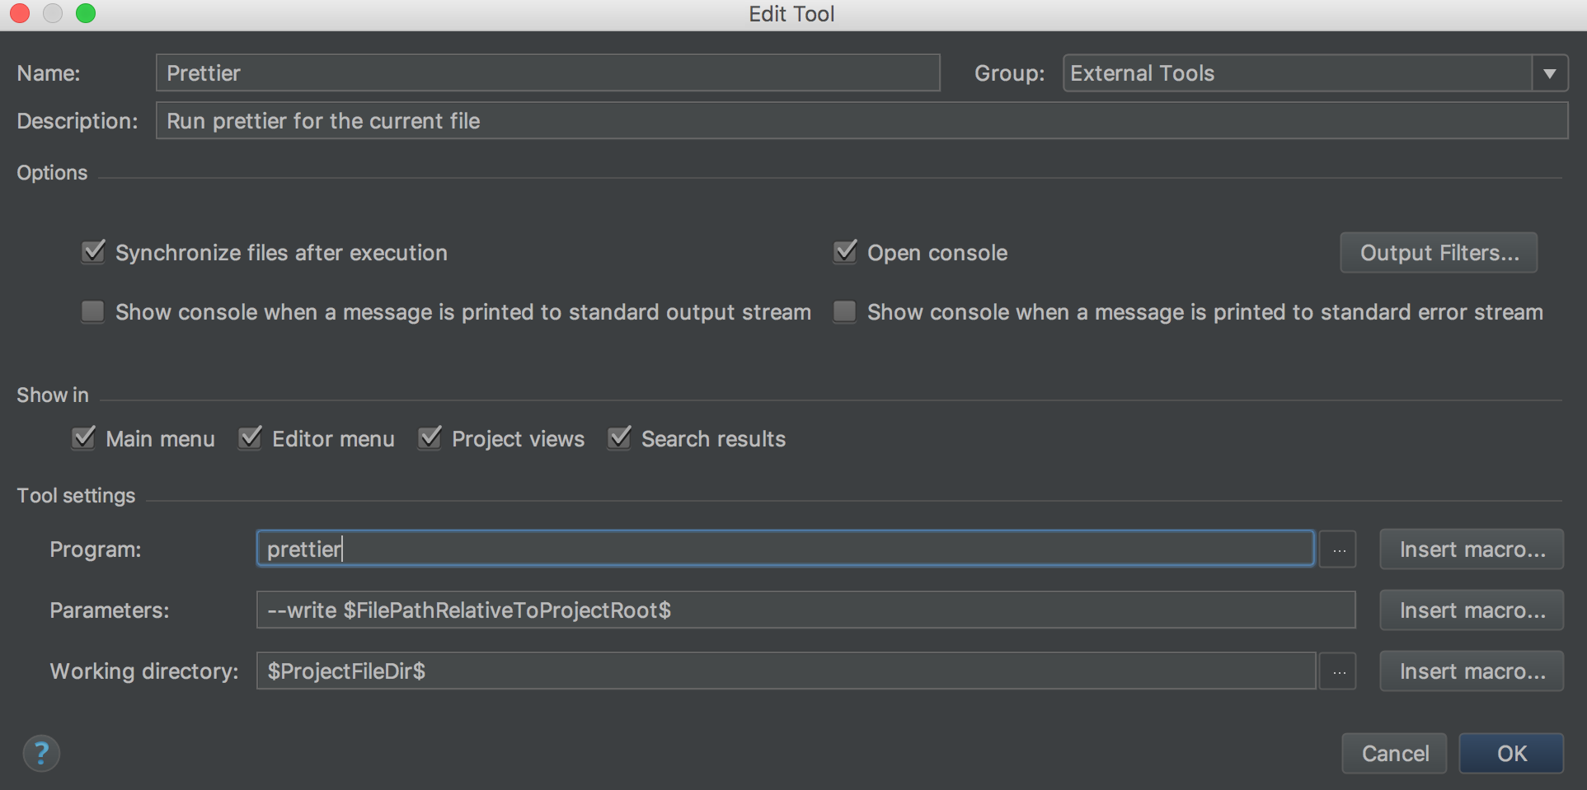Click the Working directory field $ProjectFileDir$
This screenshot has width=1587, height=790.
coord(786,671)
